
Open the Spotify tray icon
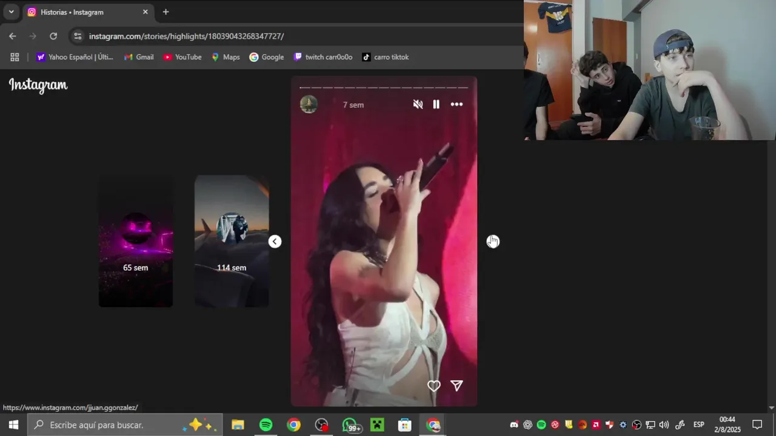pos(541,424)
